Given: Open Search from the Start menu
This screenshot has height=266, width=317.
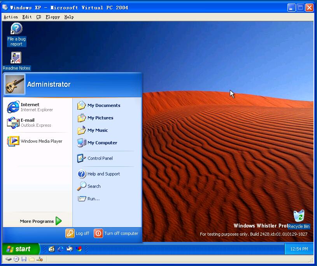Looking at the screenshot, I should click(89, 186).
